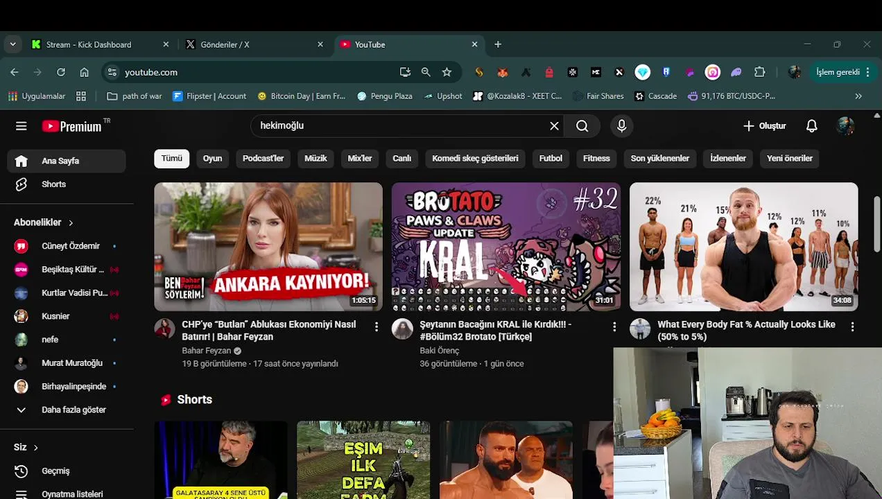The image size is (882, 499).
Task: Open Geçmiş history in sidebar
Action: click(67, 471)
